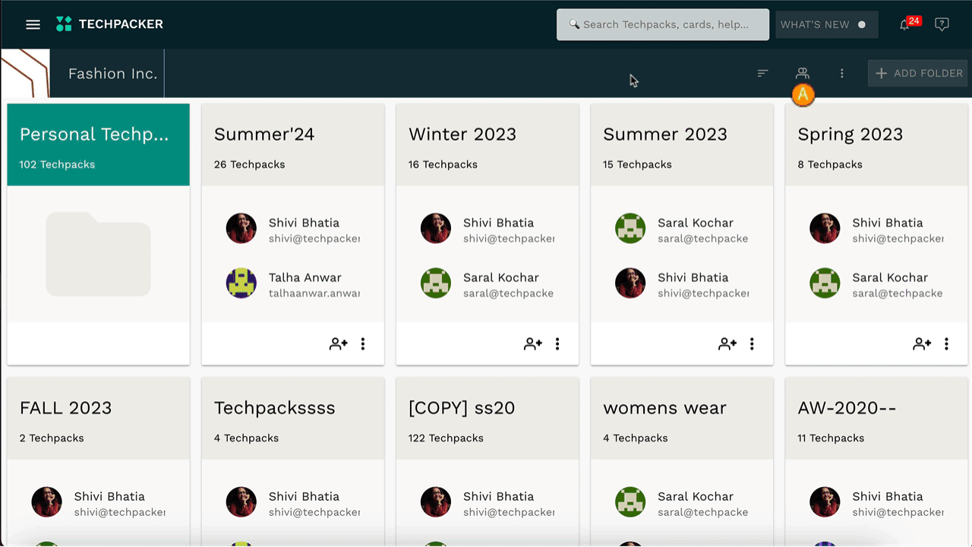Focus the Search Techpacks field
Screen dimensions: 972x547
coord(663,24)
